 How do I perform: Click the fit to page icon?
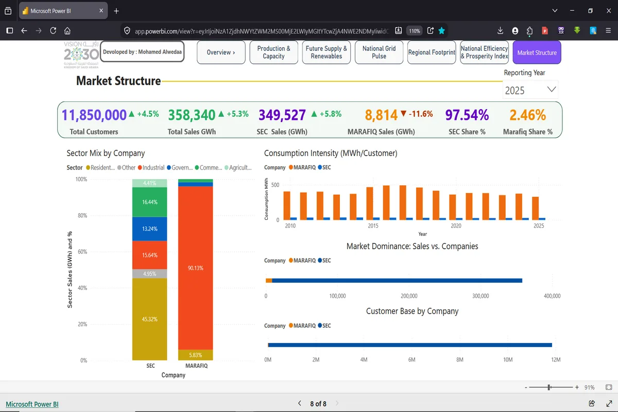[x=609, y=387]
